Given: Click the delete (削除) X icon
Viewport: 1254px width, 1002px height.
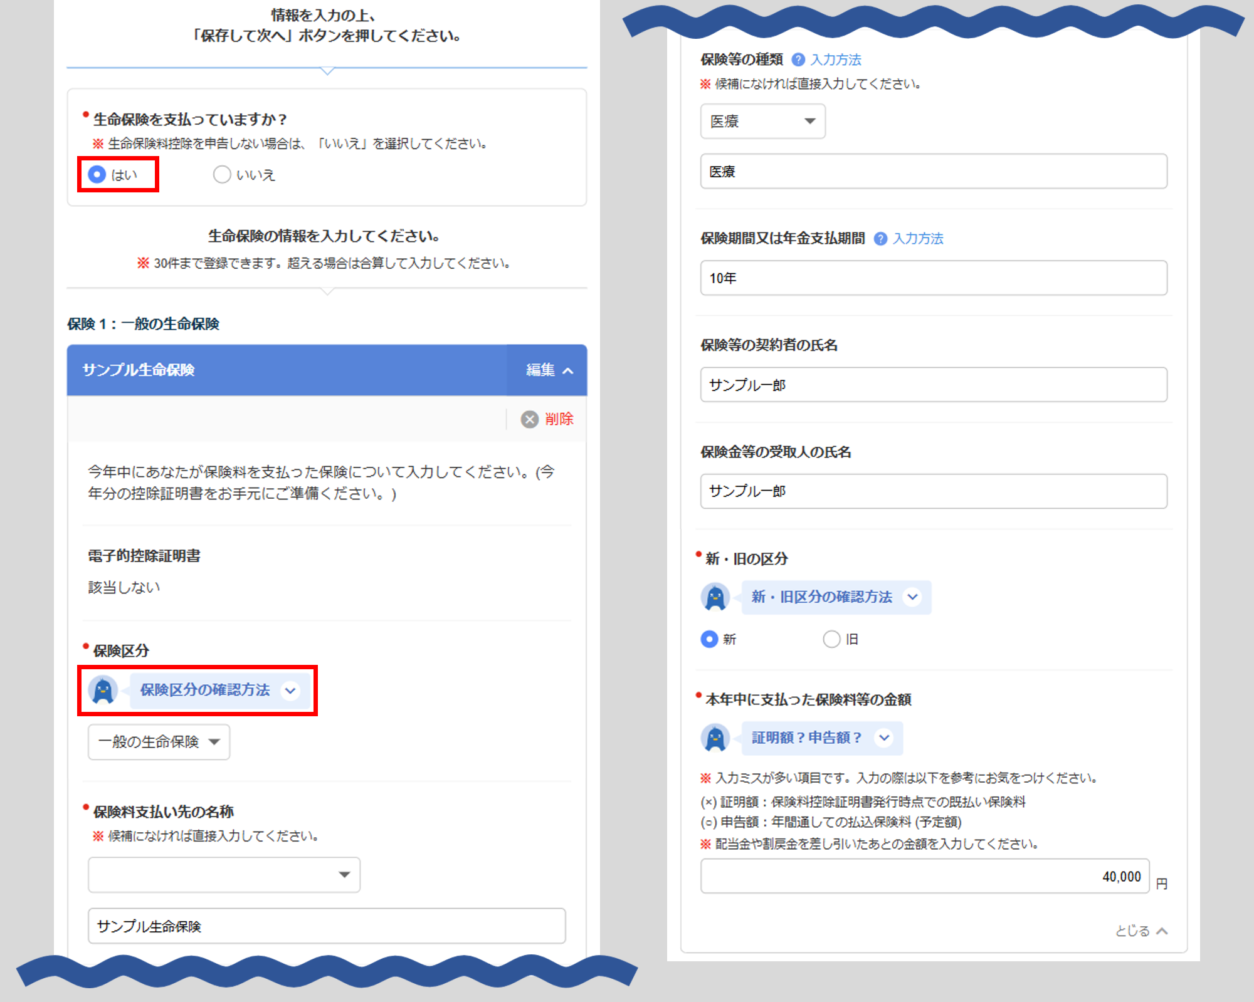Looking at the screenshot, I should point(530,419).
